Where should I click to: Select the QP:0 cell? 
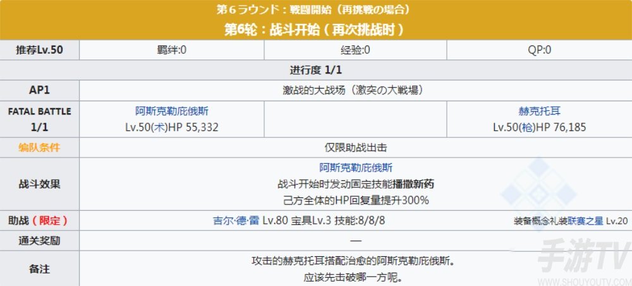pos(539,50)
